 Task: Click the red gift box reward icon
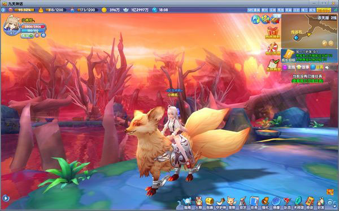[273, 33]
